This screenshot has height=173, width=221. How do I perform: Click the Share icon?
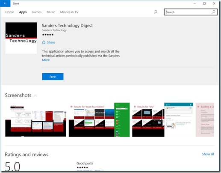tap(44, 42)
